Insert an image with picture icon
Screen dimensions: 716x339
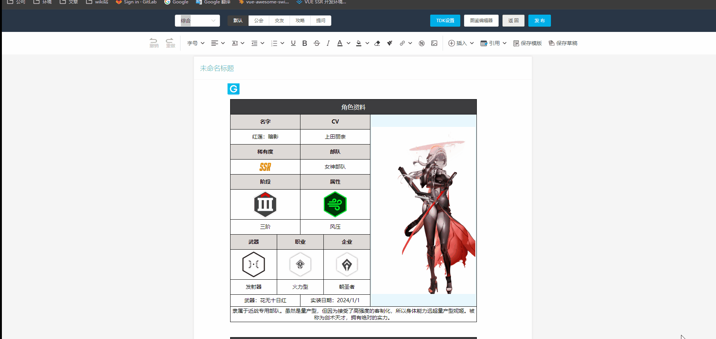click(x=434, y=43)
